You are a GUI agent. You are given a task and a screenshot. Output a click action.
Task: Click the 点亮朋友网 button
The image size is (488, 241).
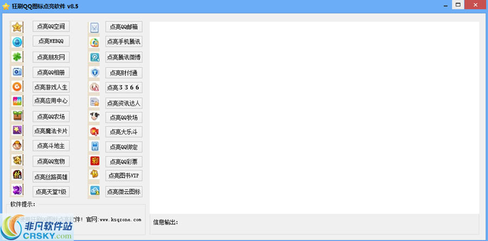coord(51,57)
